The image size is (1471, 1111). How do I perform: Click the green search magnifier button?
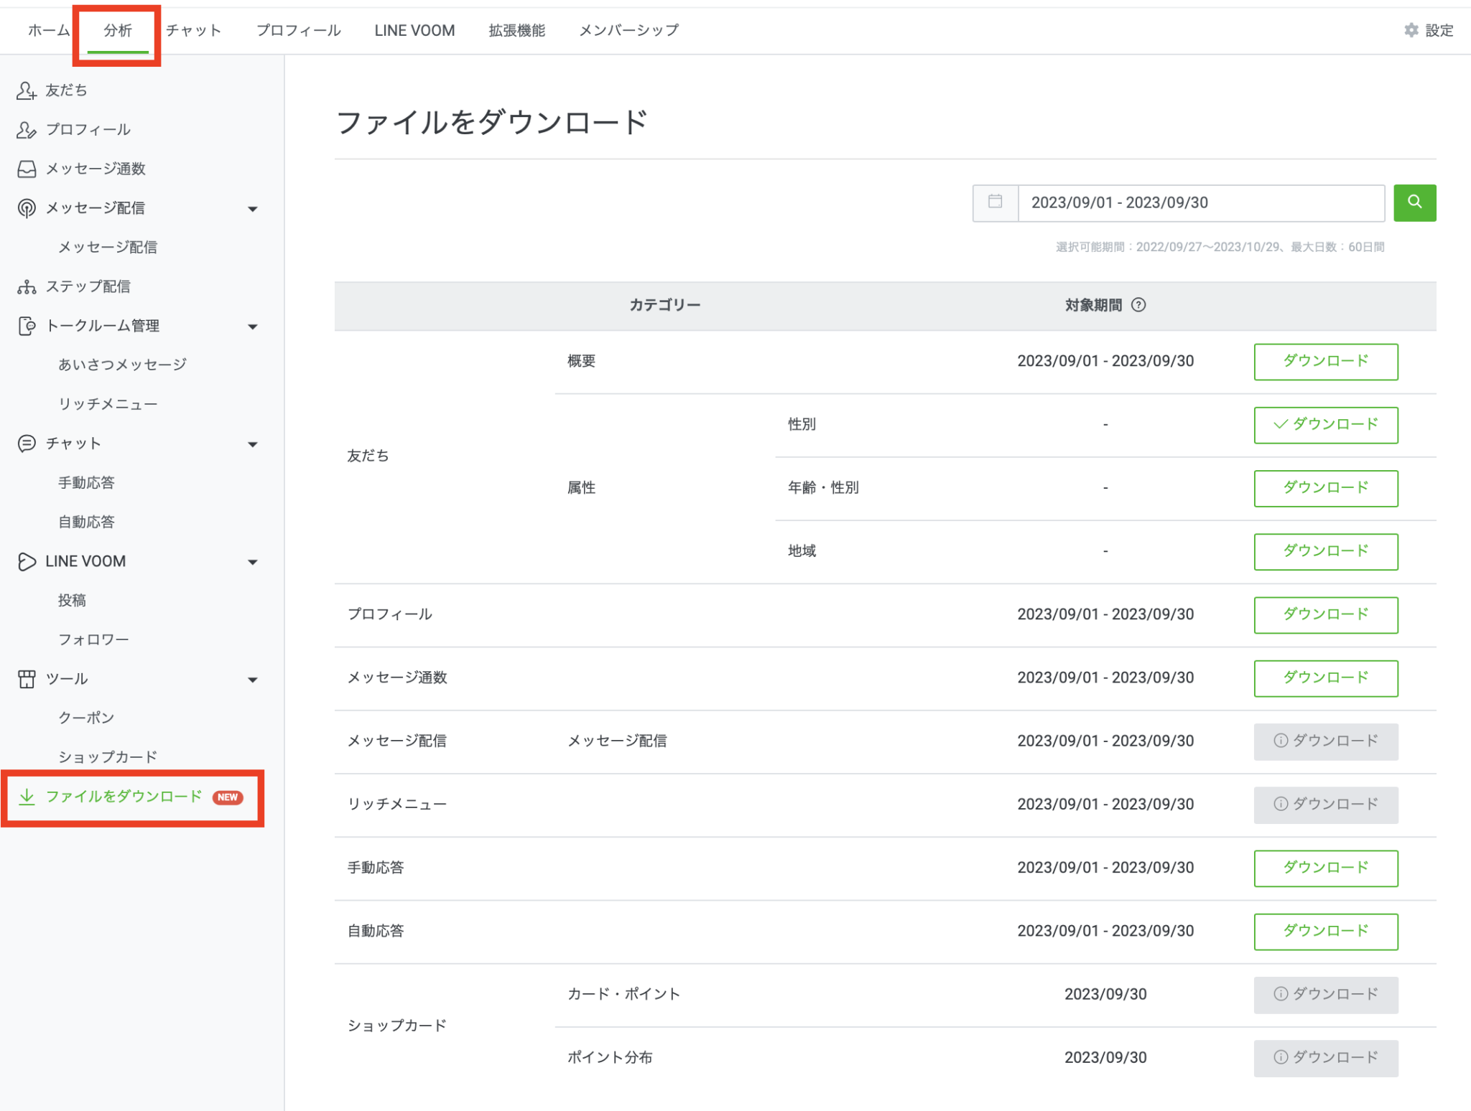(x=1414, y=202)
